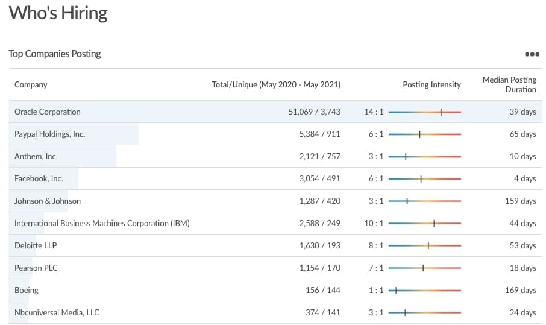Click Nbcuniversal's 374 / 141 postings value
The height and width of the screenshot is (325, 546).
click(x=323, y=312)
